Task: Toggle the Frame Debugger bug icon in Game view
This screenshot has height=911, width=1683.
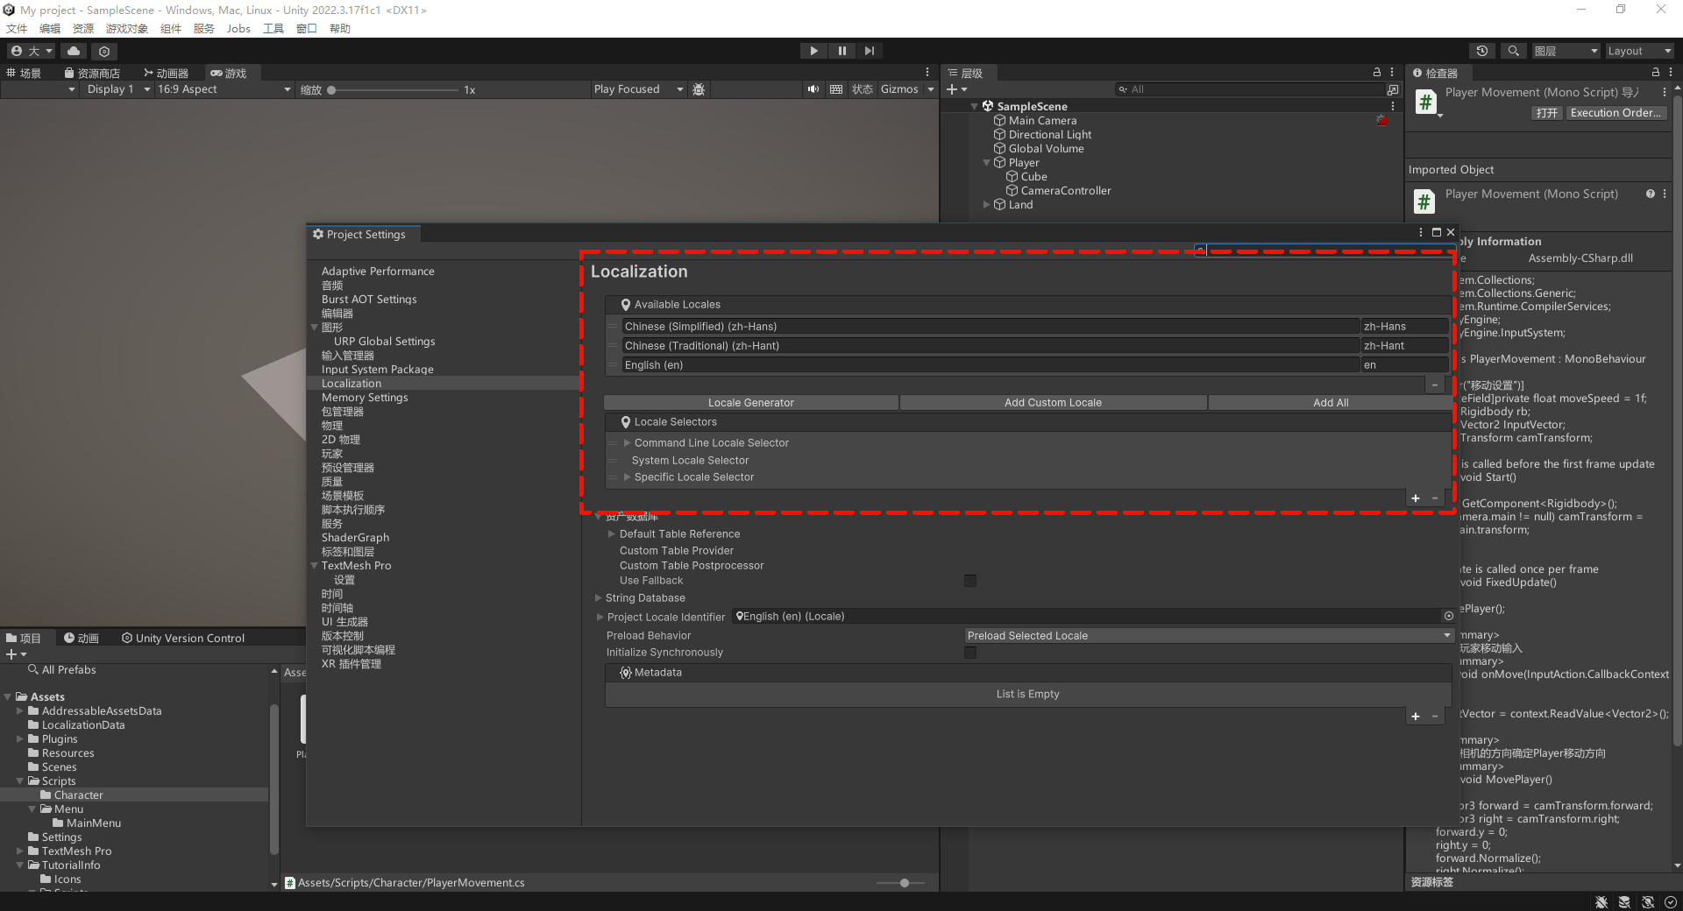Action: tap(699, 89)
